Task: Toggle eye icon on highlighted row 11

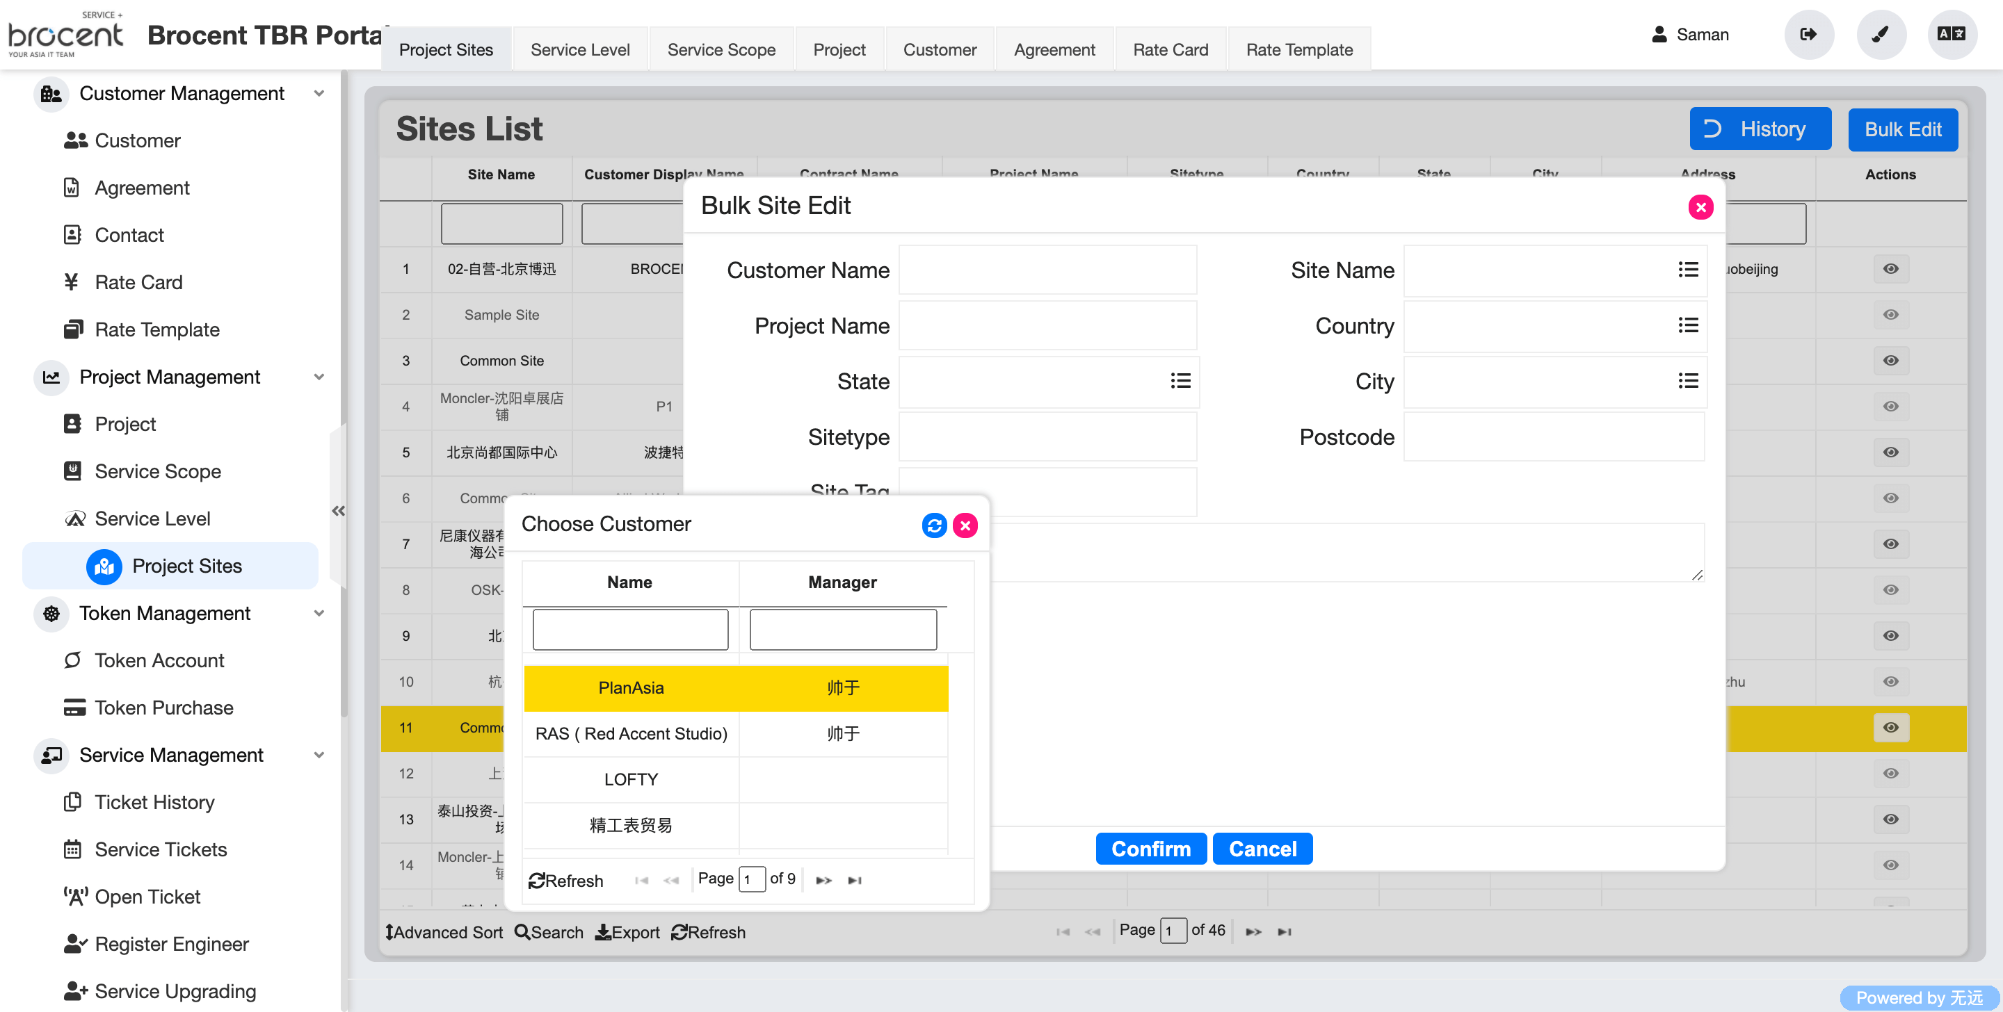Action: 1890,728
